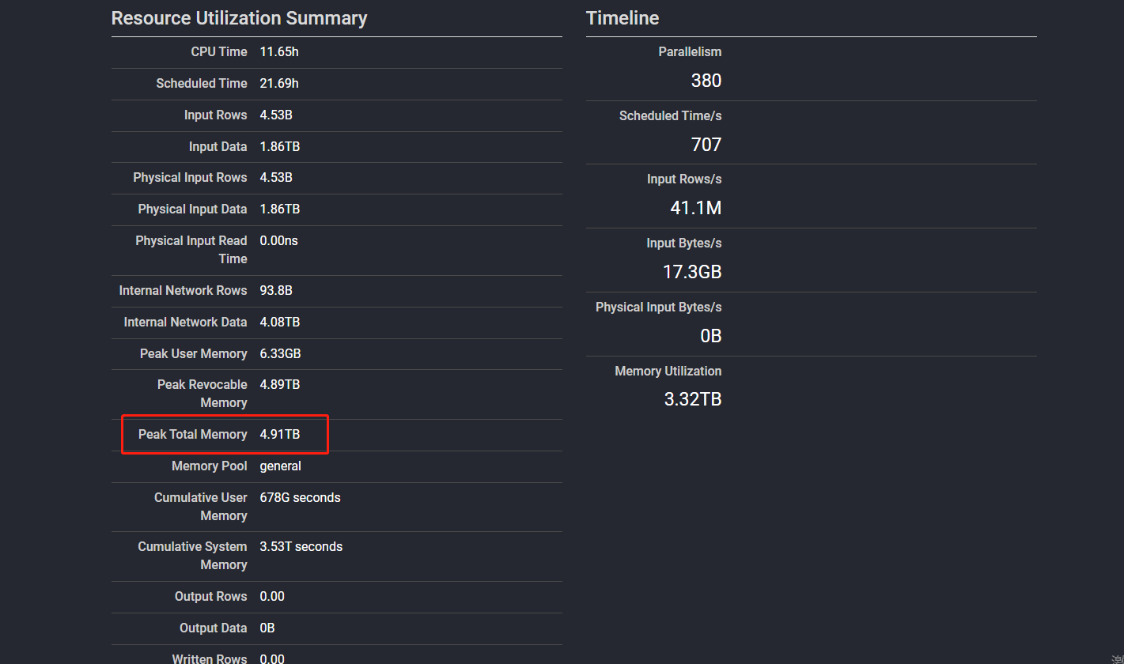Click the Memory Utilization label
The image size is (1124, 664).
click(x=668, y=371)
